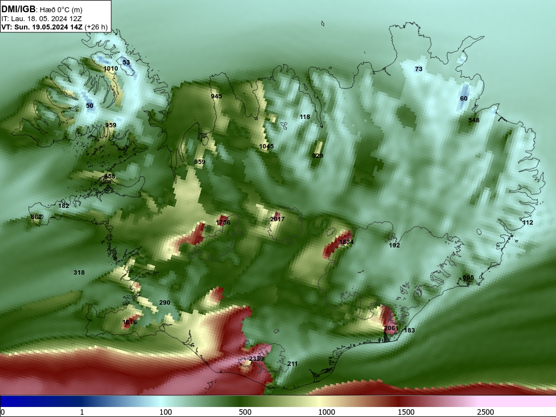Click the map value 112
The image size is (556, 417).
[528, 222]
